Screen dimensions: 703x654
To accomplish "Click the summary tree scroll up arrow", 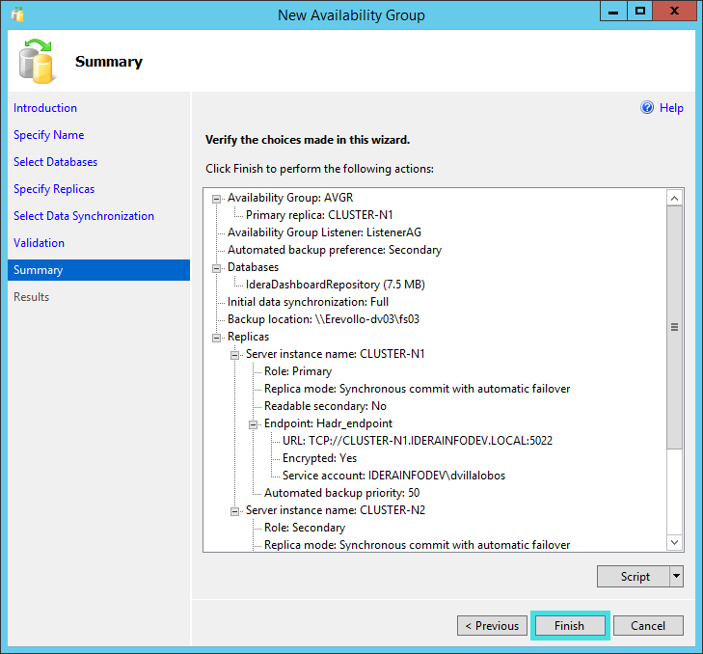I will (x=674, y=198).
